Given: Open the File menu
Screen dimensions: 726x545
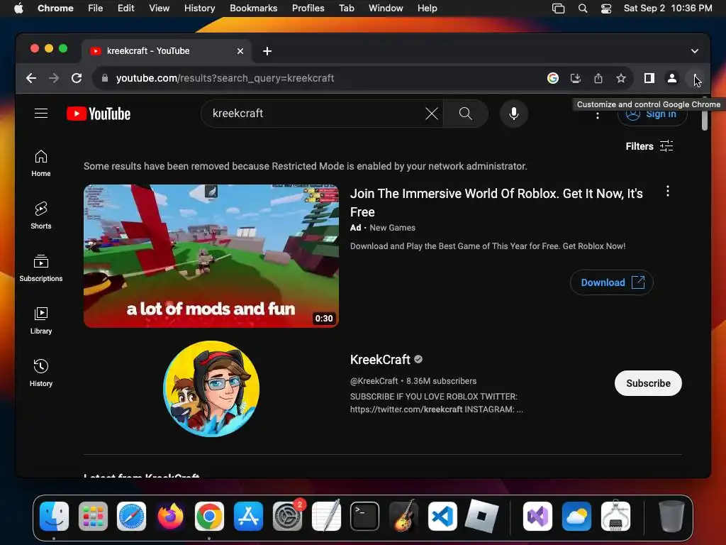Looking at the screenshot, I should tap(96, 9).
